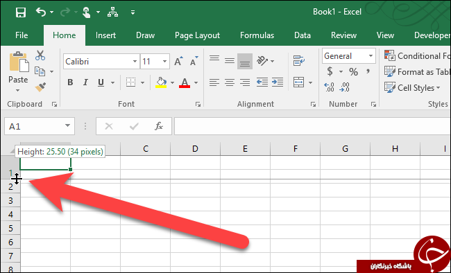The image size is (451, 273).
Task: Open the font size 11 dropdown
Action: coord(164,61)
